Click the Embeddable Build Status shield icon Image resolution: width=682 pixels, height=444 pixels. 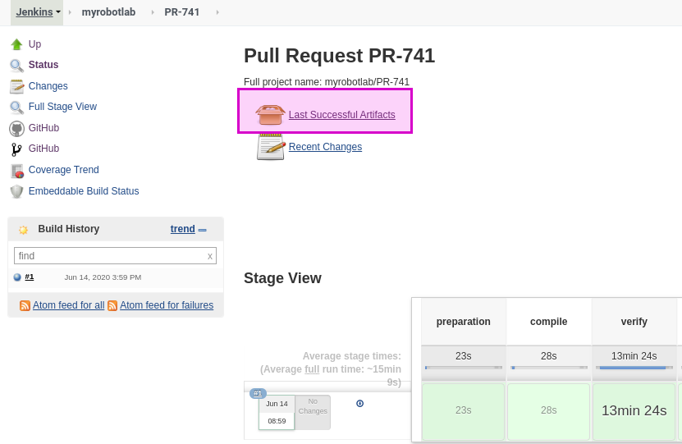click(x=16, y=192)
